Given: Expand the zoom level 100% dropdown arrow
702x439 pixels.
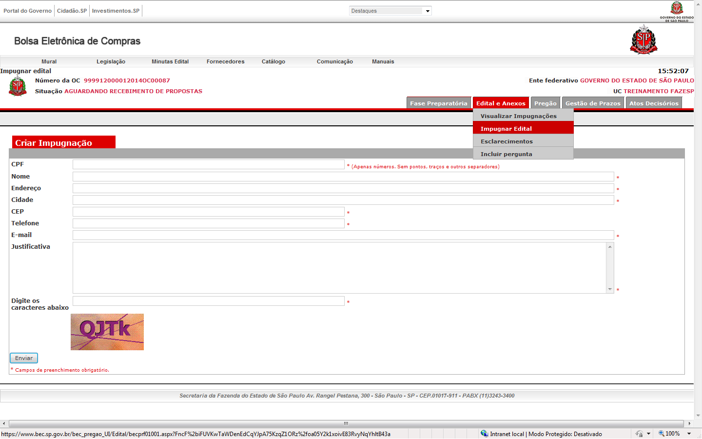Looking at the screenshot, I should pos(689,434).
